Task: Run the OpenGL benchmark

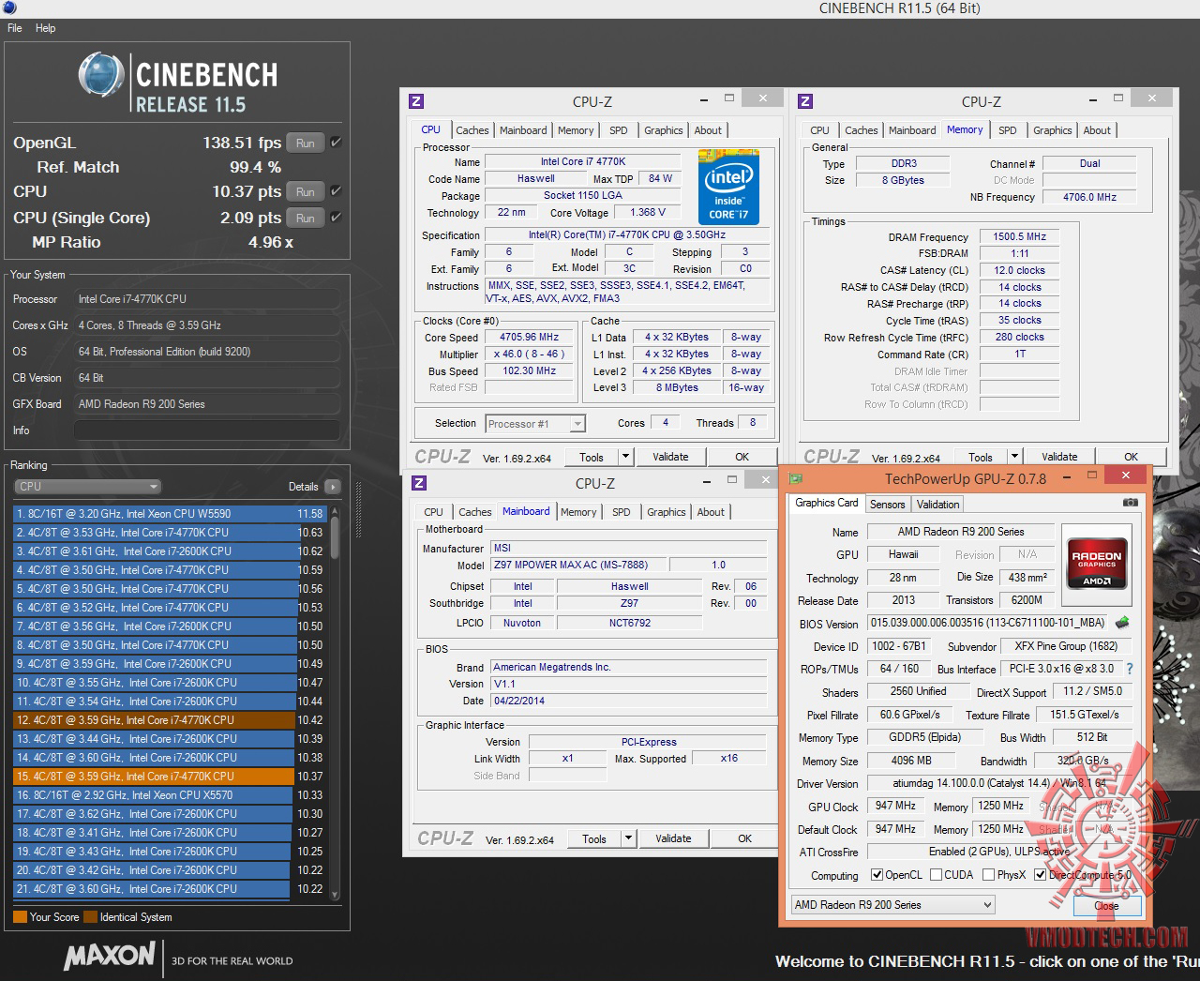Action: 306,143
